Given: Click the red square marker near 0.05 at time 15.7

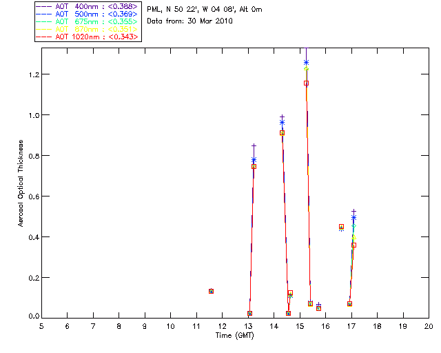Looking at the screenshot, I should point(318,308).
